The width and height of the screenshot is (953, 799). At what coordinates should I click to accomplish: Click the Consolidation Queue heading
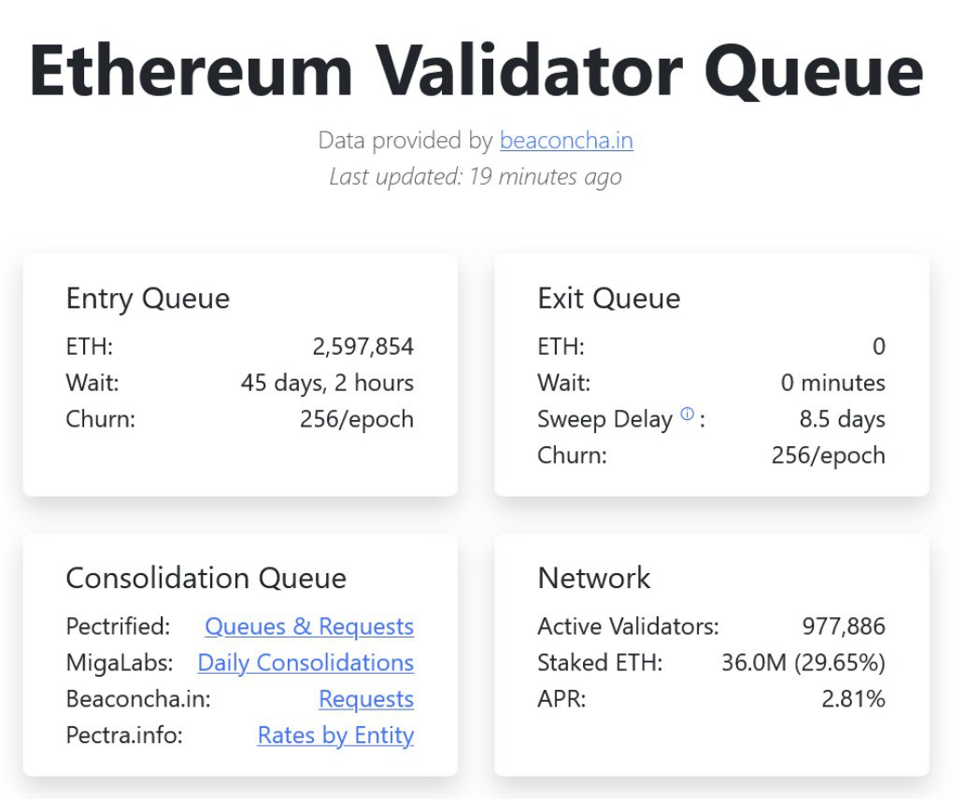(206, 579)
